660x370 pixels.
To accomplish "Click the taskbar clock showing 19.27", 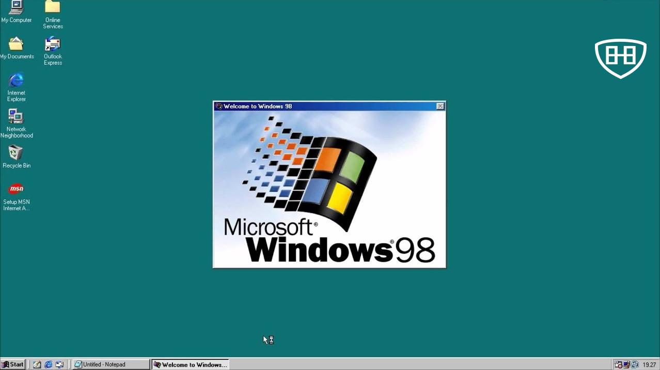I will pos(649,364).
